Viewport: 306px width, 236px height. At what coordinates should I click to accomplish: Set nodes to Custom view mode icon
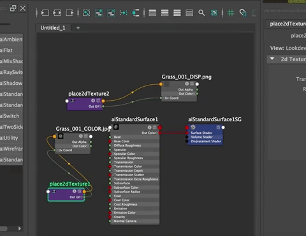click(x=189, y=13)
